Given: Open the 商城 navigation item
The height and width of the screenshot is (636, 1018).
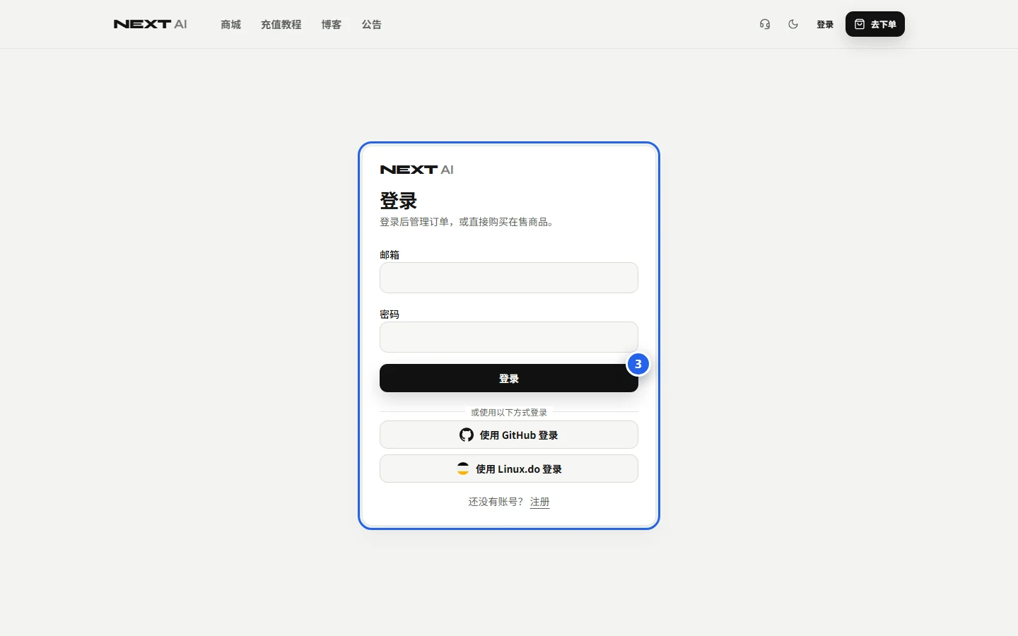Looking at the screenshot, I should point(230,24).
